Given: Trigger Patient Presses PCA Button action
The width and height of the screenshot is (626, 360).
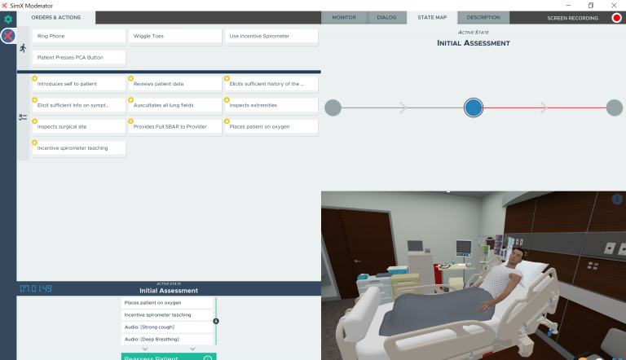Looking at the screenshot, I should [79, 58].
